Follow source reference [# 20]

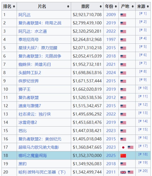click(143, 171)
